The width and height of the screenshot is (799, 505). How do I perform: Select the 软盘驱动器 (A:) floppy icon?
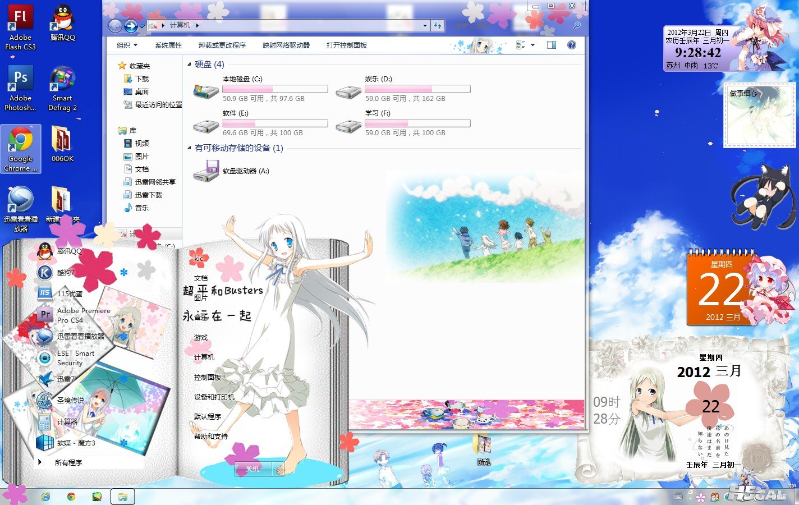click(205, 171)
